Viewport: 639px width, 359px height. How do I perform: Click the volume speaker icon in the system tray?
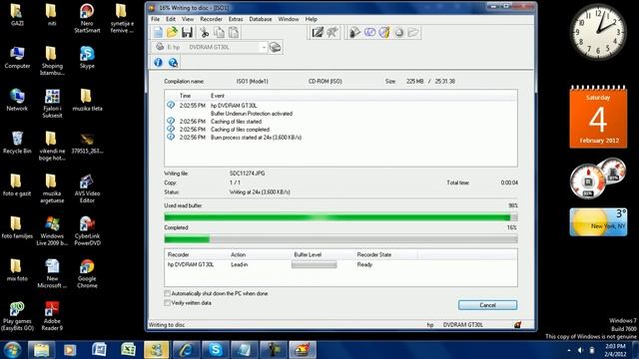tap(580, 350)
